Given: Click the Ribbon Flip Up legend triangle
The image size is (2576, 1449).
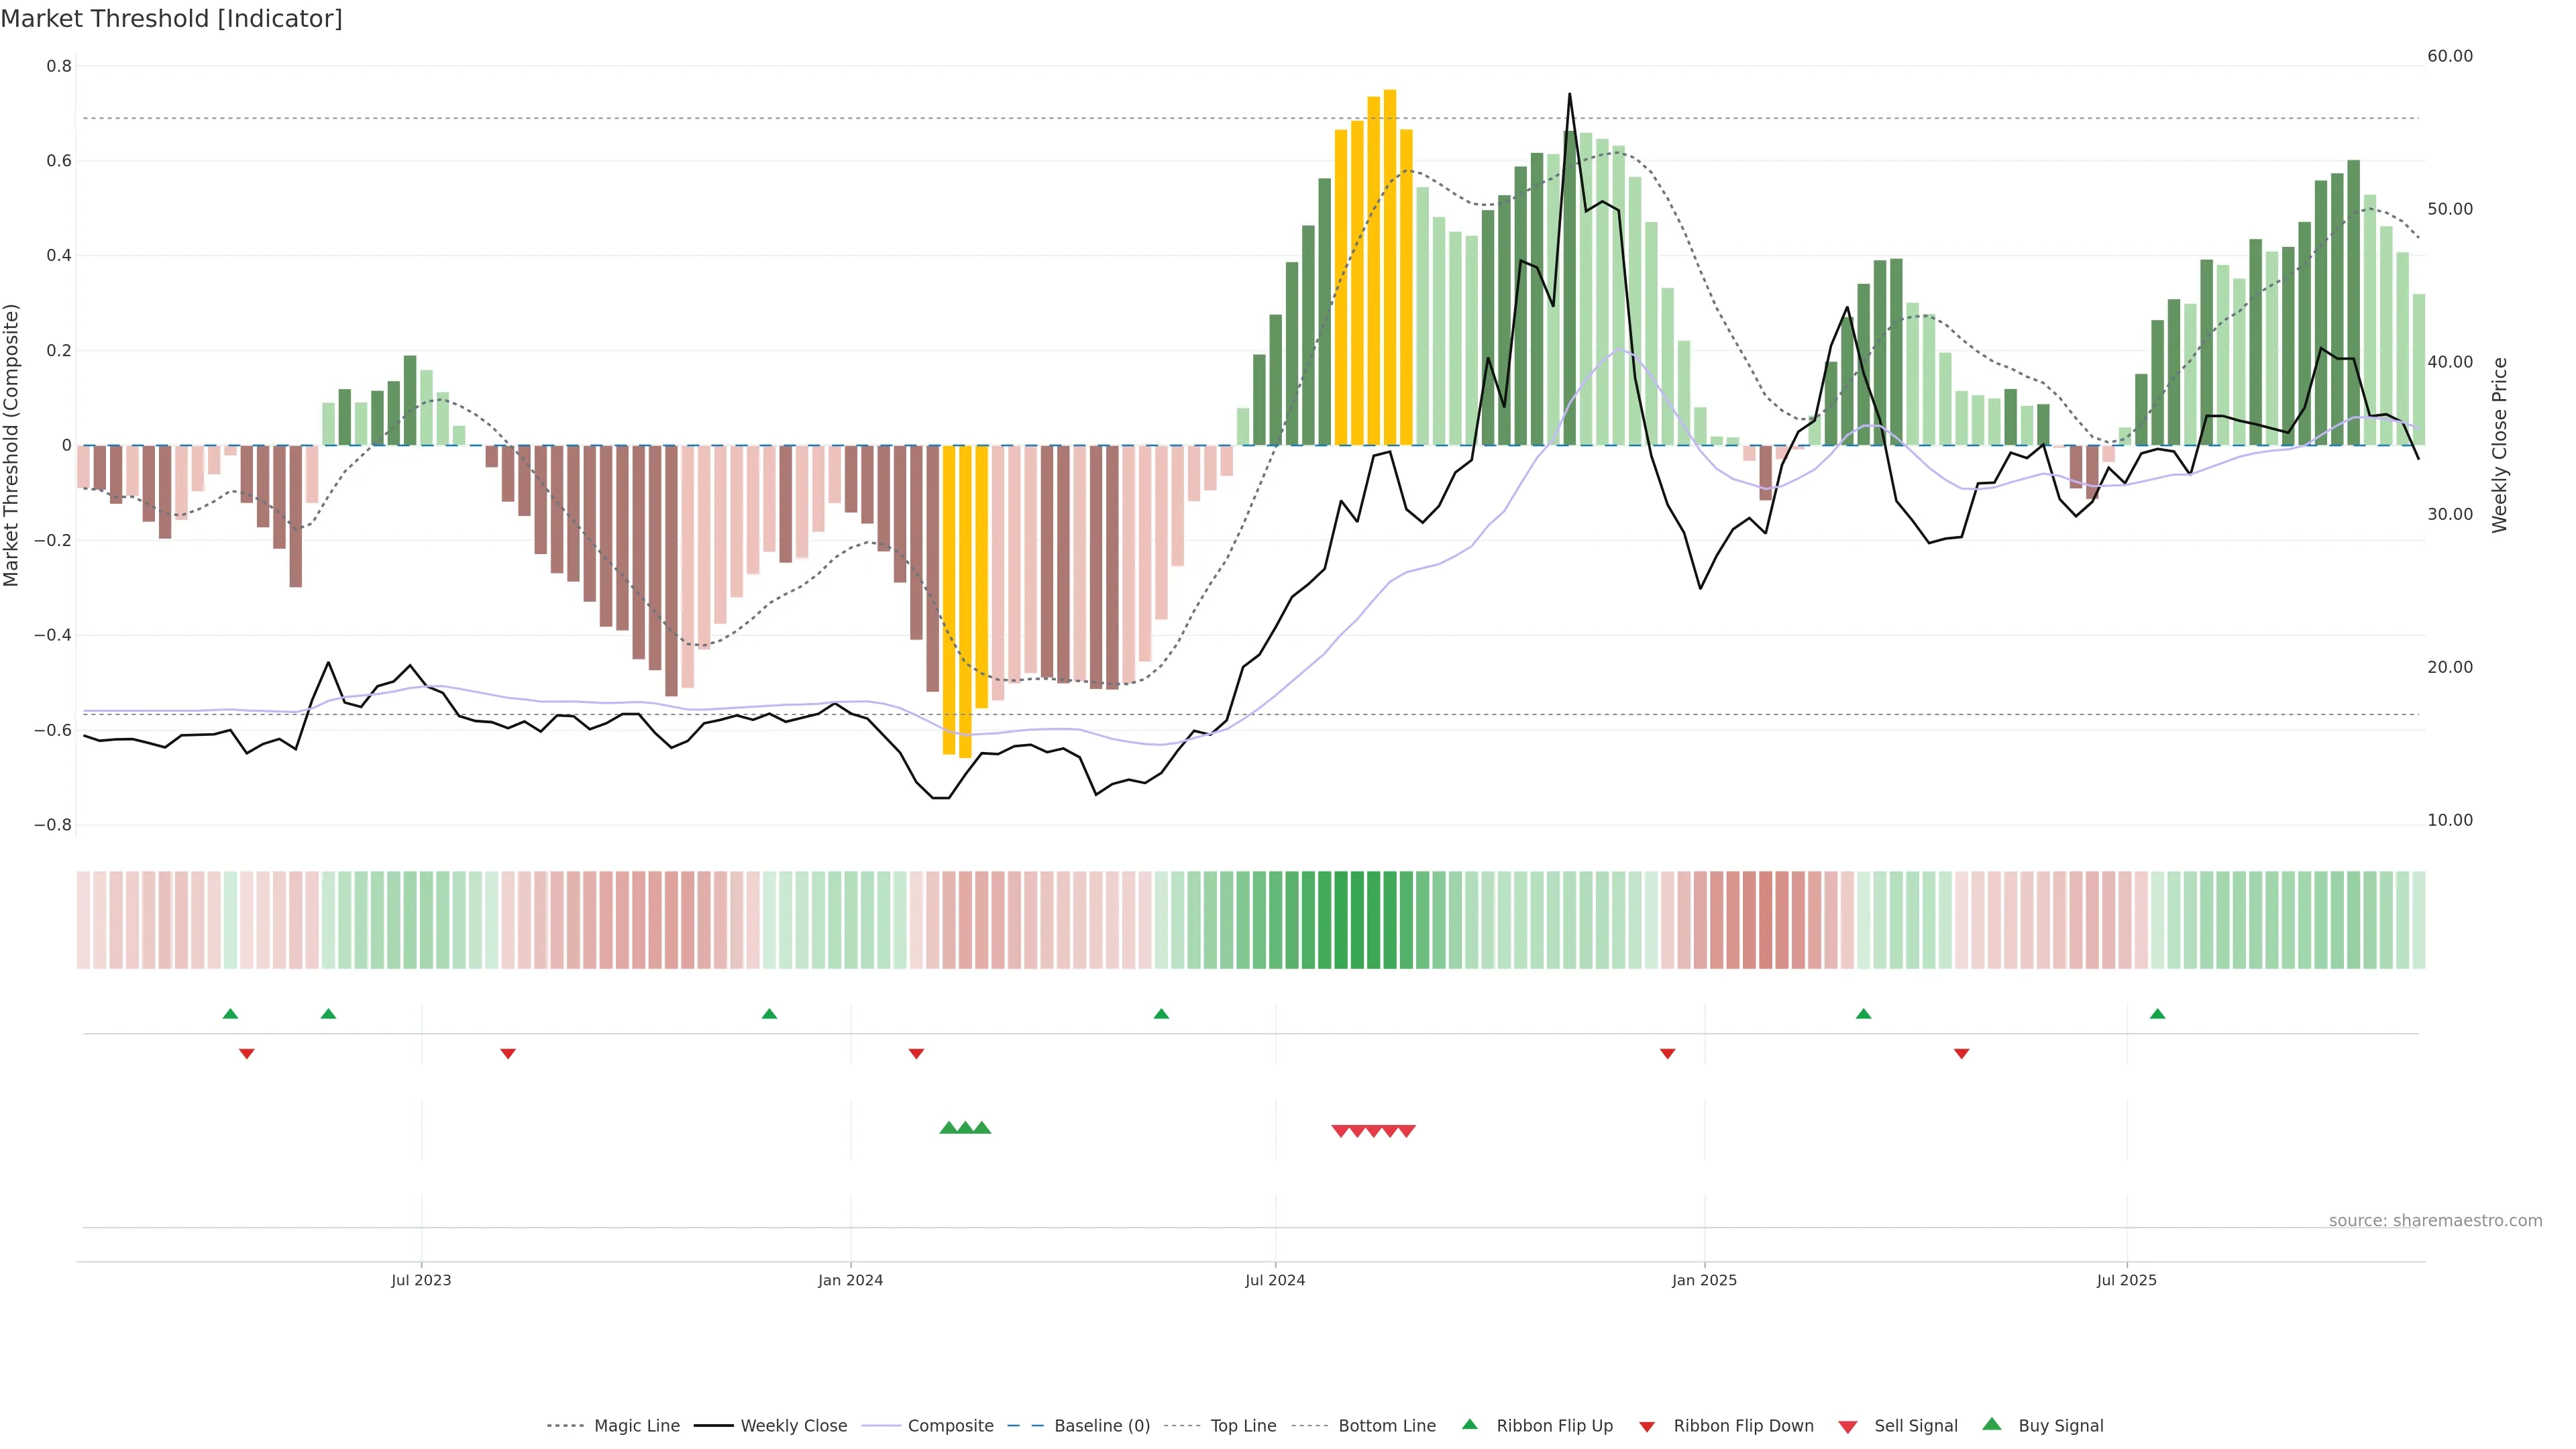Looking at the screenshot, I should [1469, 1424].
